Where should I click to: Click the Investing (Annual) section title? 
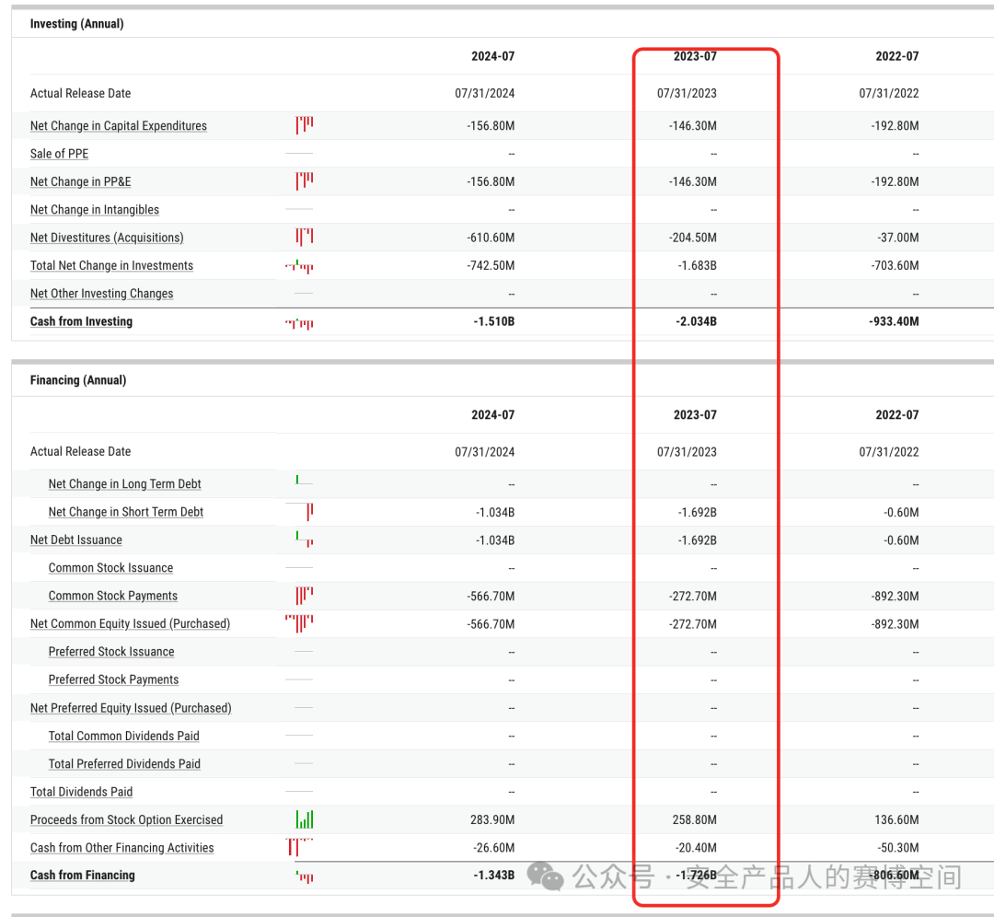76,23
